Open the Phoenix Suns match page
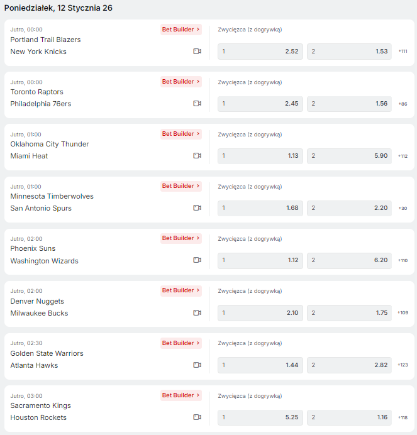Image resolution: width=417 pixels, height=435 pixels. (x=33, y=249)
